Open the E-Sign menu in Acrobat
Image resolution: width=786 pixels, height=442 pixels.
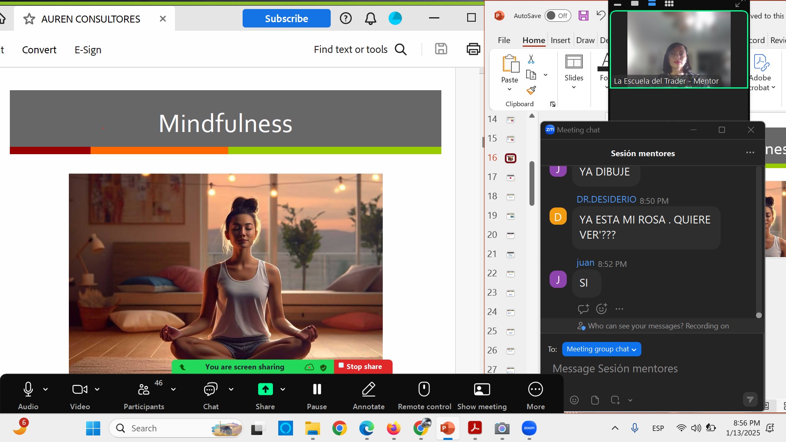88,50
